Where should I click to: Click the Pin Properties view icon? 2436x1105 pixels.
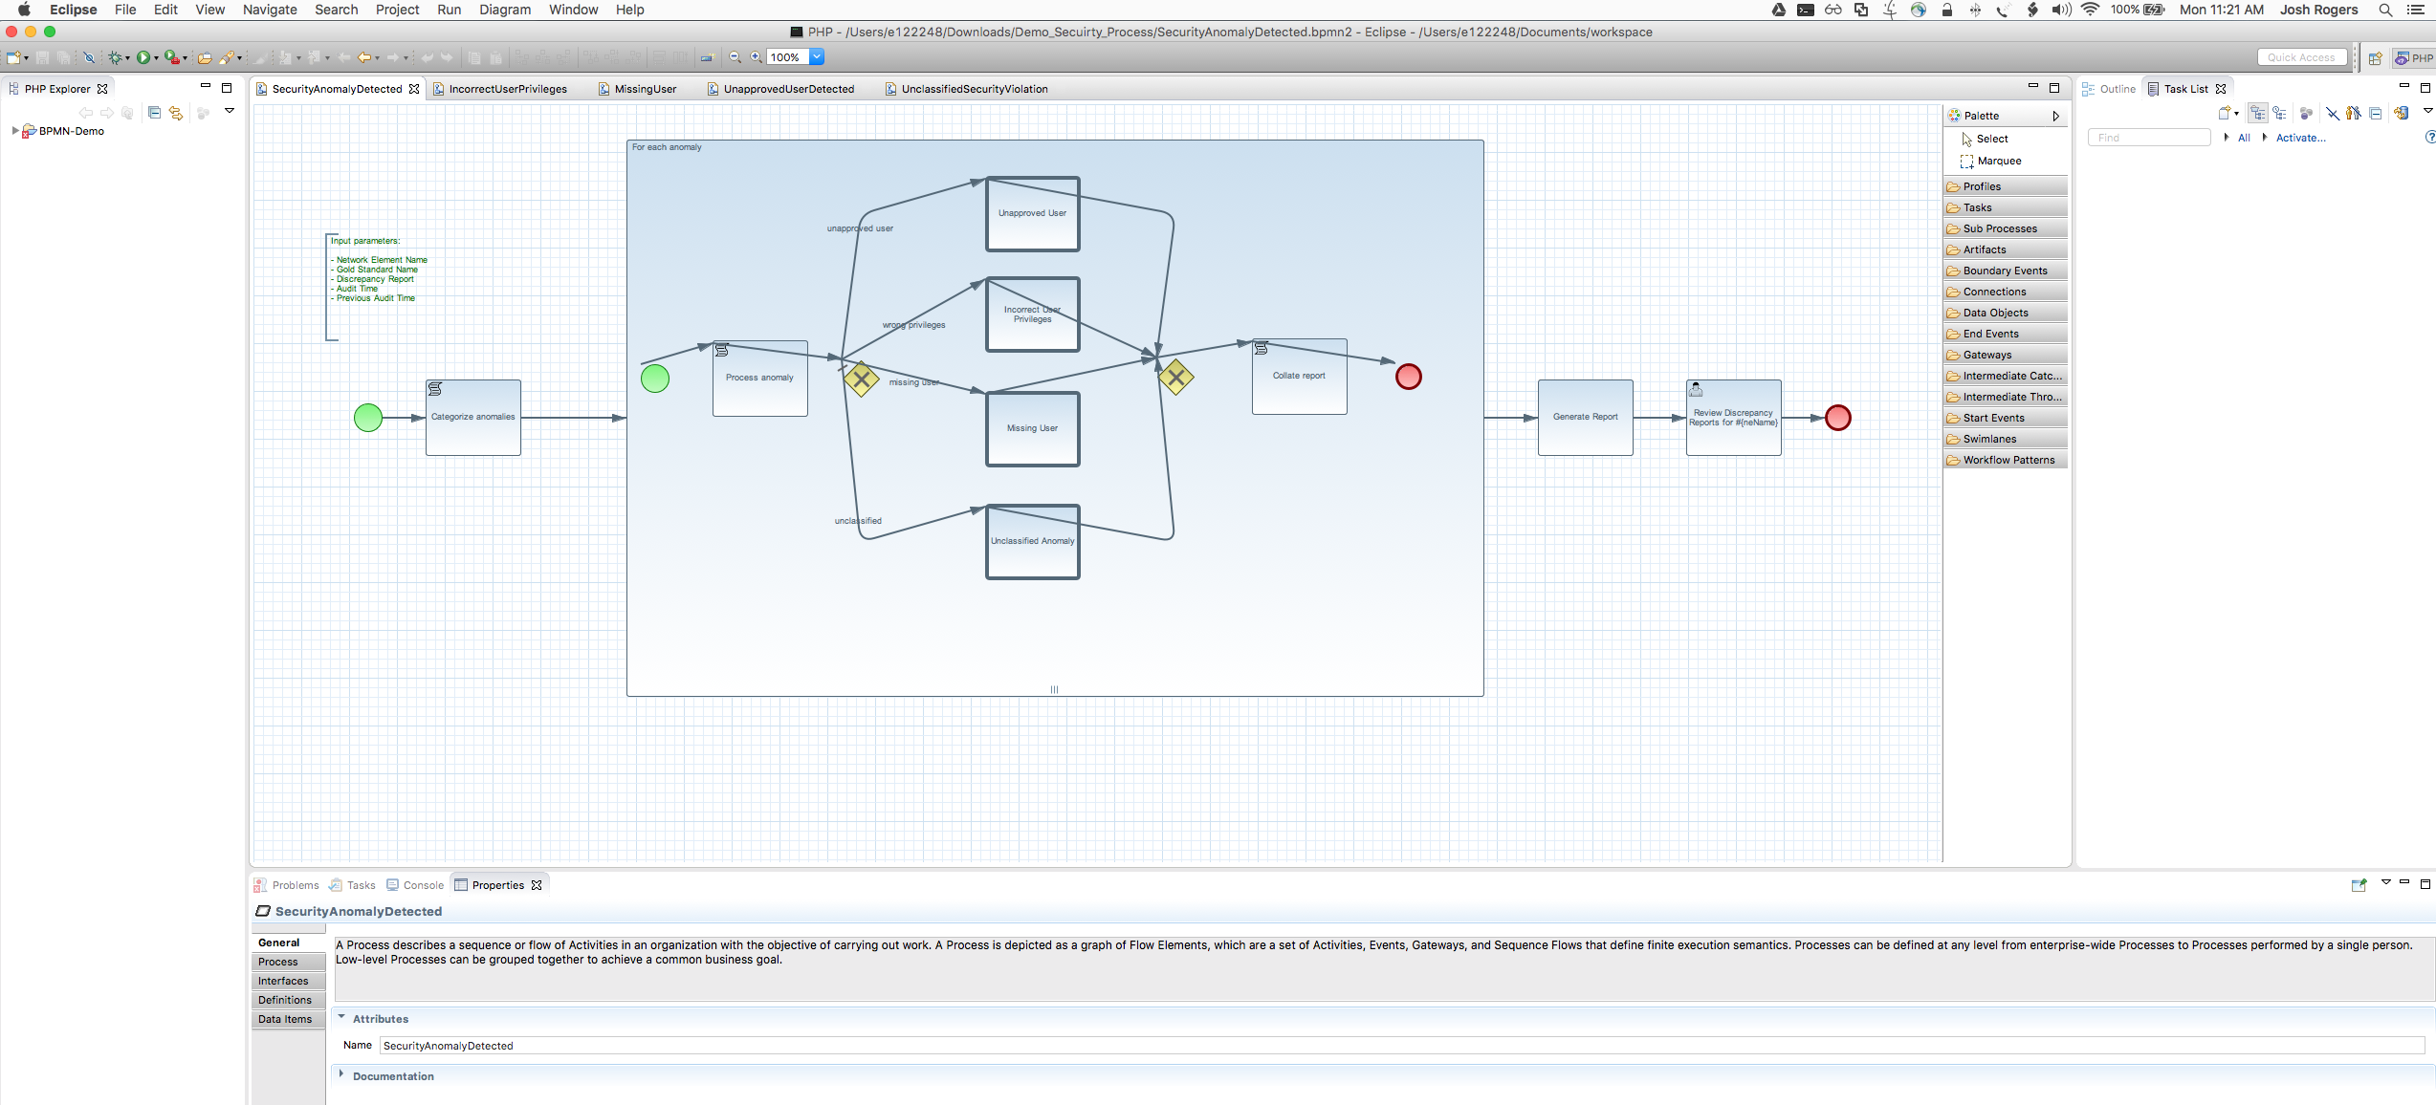tap(2359, 884)
